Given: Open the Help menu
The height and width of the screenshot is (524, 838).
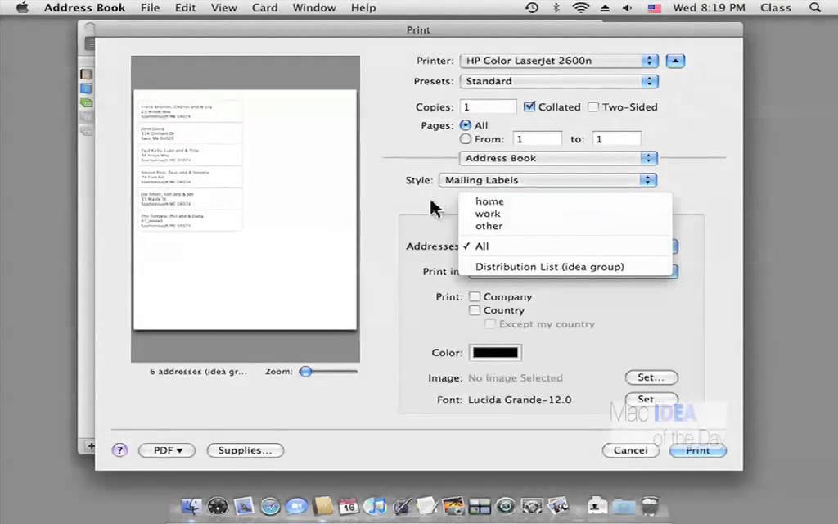Looking at the screenshot, I should coord(363,7).
